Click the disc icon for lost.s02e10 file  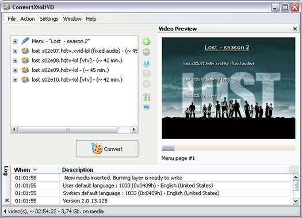coord(25,79)
